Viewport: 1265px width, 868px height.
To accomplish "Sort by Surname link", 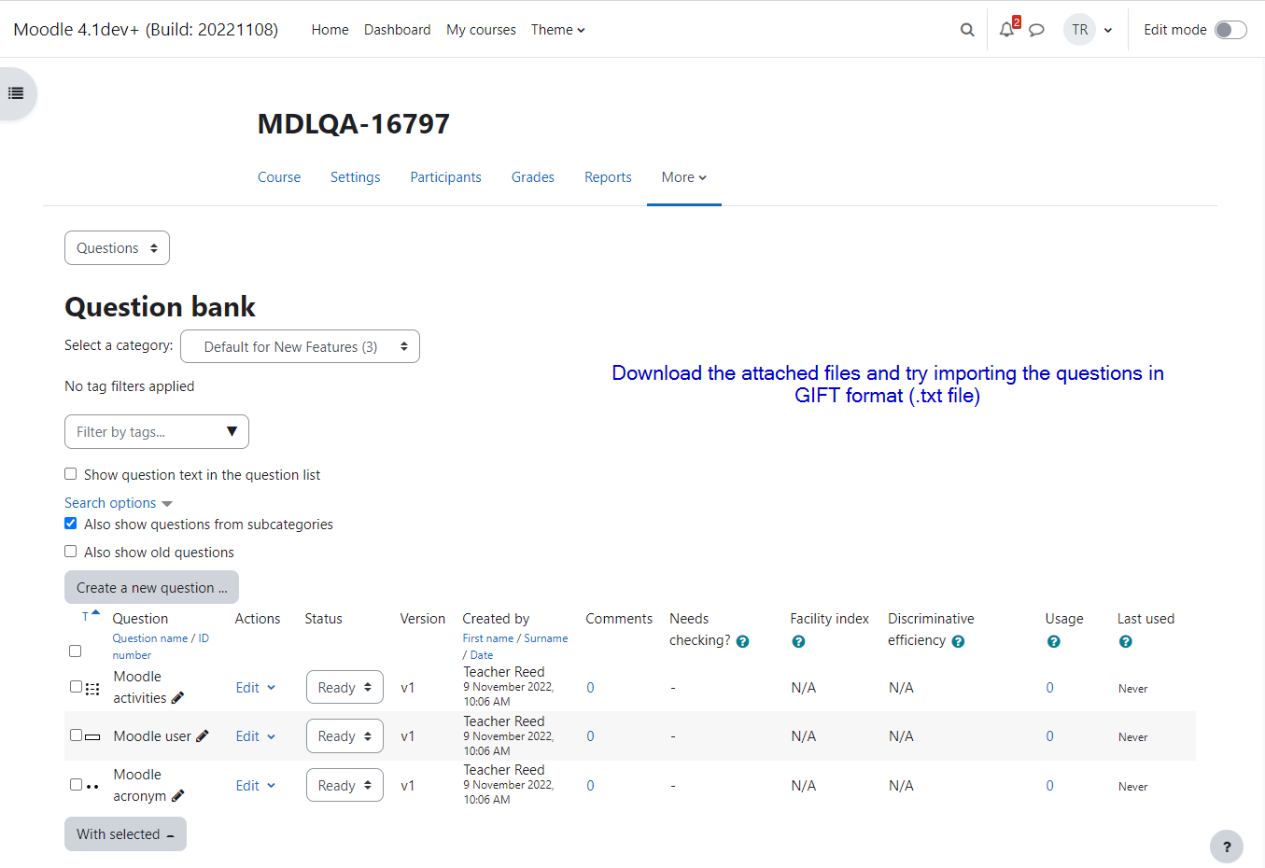I will tap(546, 638).
